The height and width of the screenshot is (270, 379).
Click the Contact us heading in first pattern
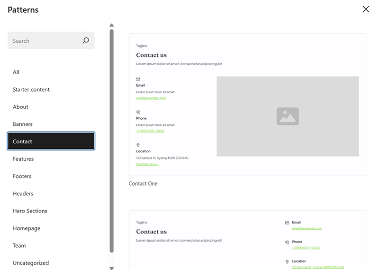(151, 55)
